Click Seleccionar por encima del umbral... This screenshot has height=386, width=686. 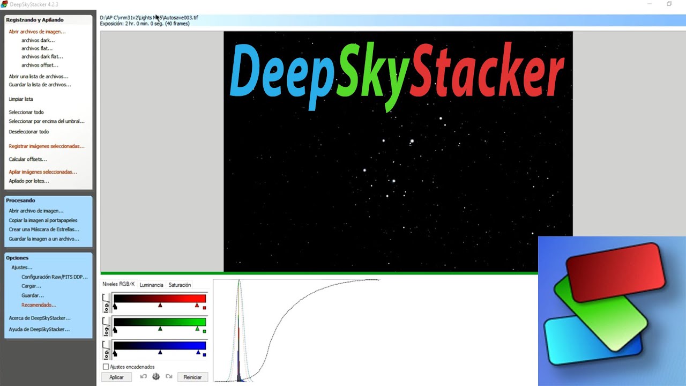(47, 121)
